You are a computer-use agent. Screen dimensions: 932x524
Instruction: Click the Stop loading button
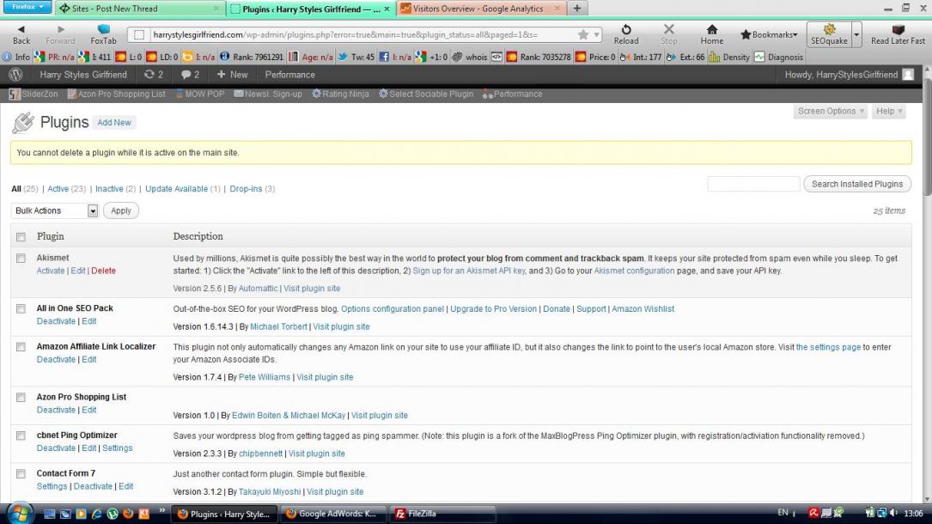pyautogui.click(x=668, y=34)
